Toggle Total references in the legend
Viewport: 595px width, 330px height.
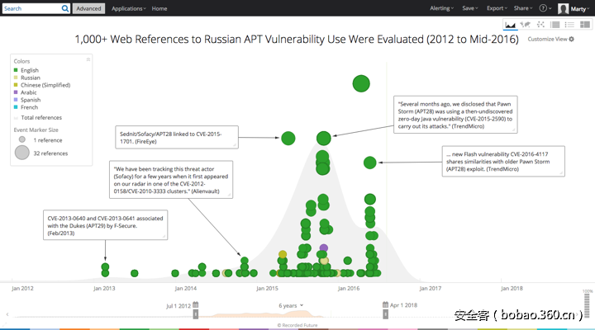[x=37, y=118]
